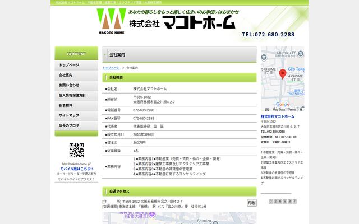Open 店長のブログ in sidebar menu
The width and height of the screenshot is (359, 224).
76,125
